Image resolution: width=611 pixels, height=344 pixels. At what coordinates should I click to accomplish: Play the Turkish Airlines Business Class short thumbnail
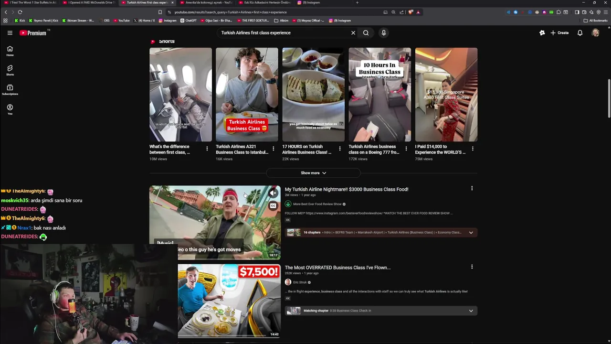pyautogui.click(x=247, y=95)
